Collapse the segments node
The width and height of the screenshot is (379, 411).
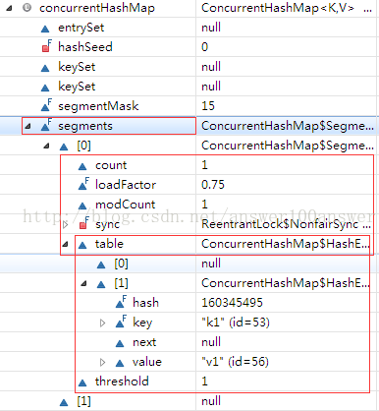27,126
